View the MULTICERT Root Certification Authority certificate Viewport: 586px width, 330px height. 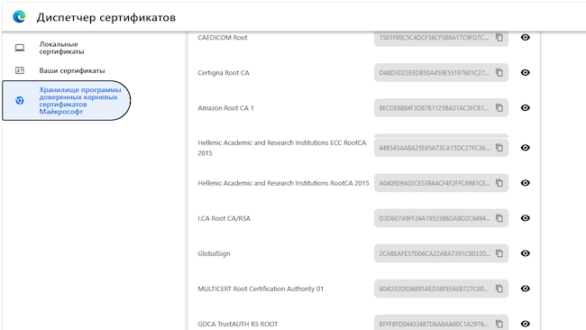pyautogui.click(x=525, y=289)
